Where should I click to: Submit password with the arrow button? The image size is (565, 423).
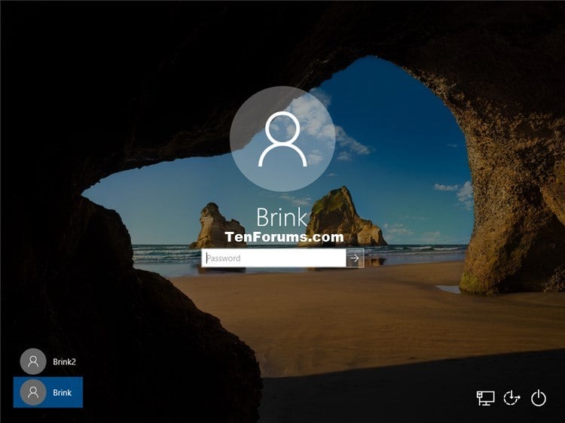pyautogui.click(x=355, y=258)
